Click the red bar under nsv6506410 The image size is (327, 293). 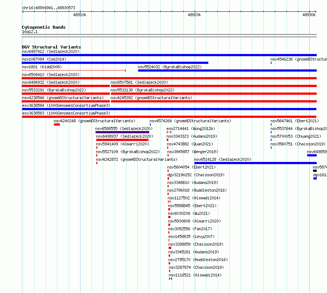pos(169,78)
